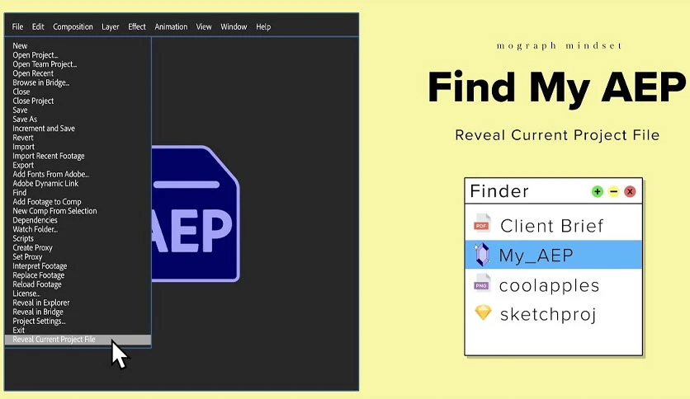Click the coolapples PNG icon

click(x=481, y=282)
